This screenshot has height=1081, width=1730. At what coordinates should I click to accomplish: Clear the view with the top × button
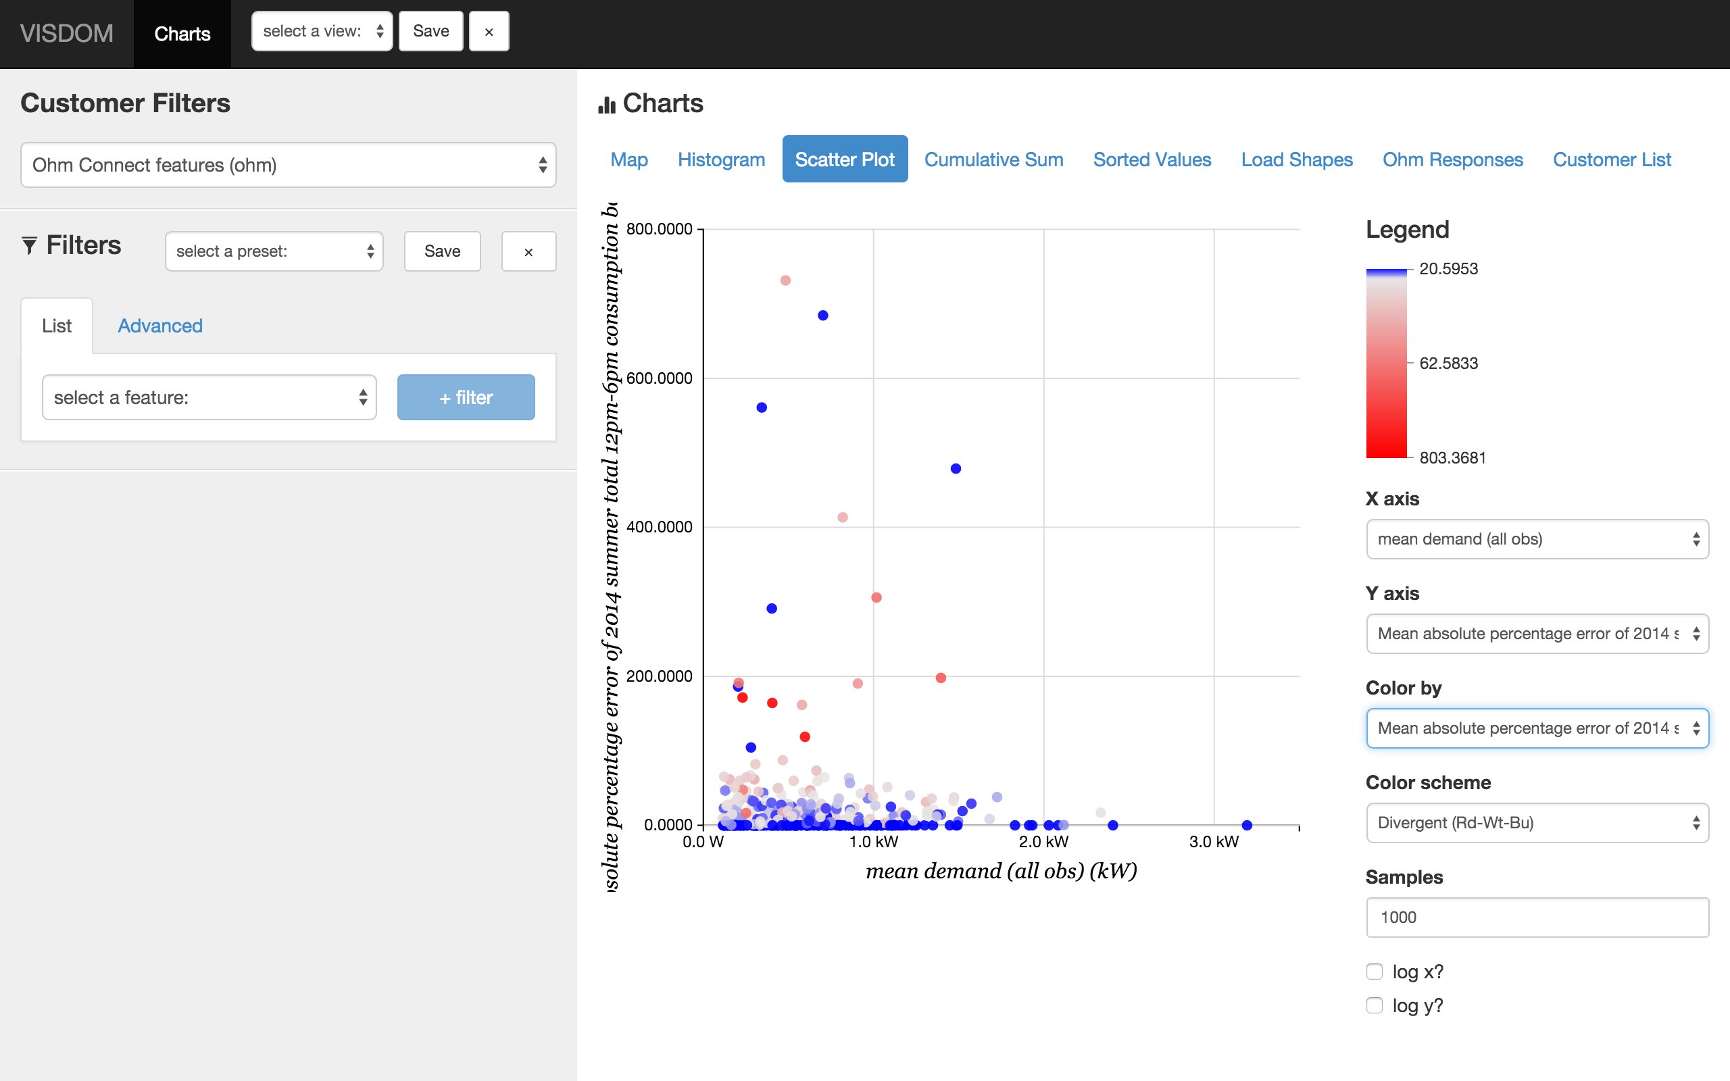[x=489, y=32]
